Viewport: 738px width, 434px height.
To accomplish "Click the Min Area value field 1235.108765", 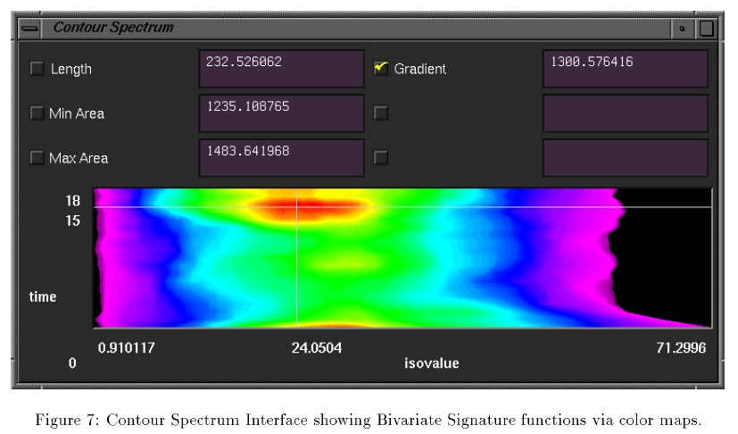I will 281,113.
